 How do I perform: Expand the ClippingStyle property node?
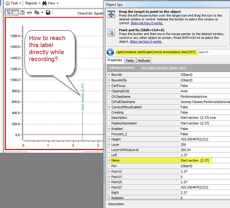point(109,91)
